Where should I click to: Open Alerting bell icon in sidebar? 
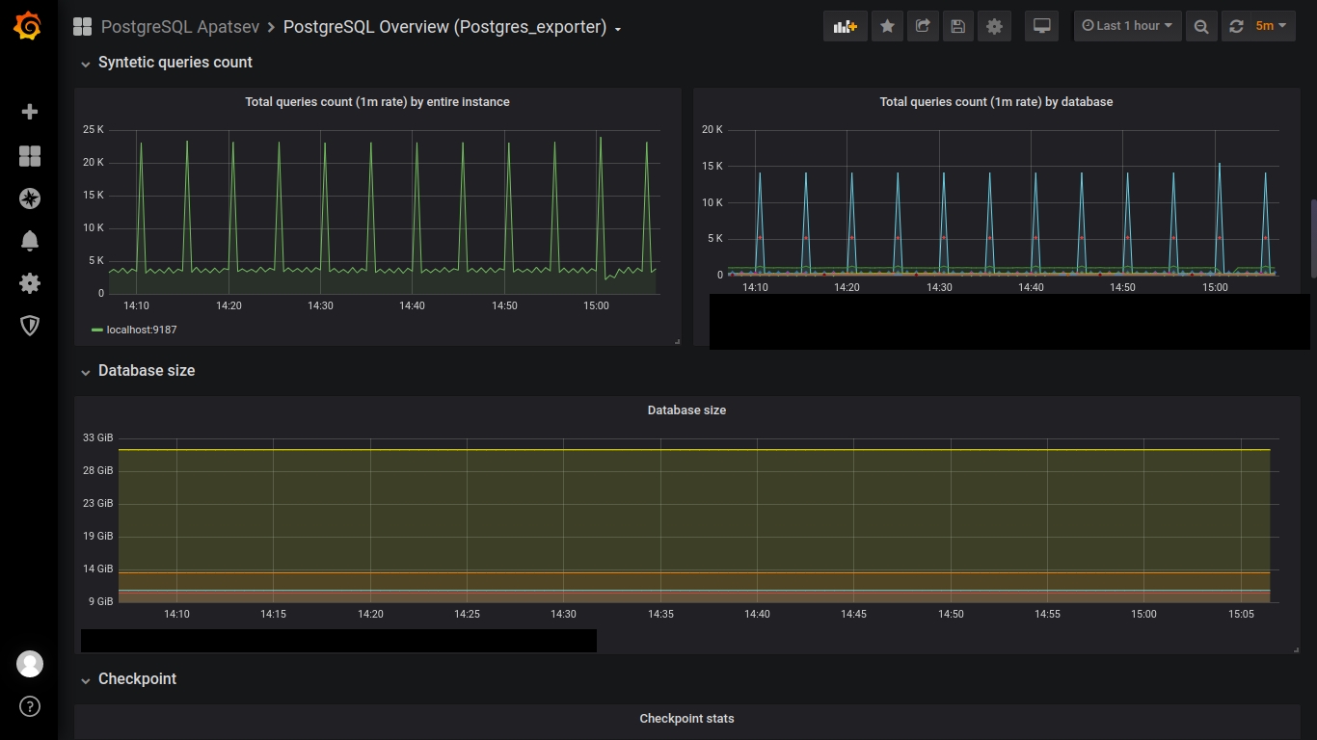(x=30, y=241)
